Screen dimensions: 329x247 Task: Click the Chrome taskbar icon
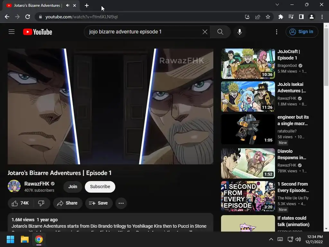coord(39,239)
